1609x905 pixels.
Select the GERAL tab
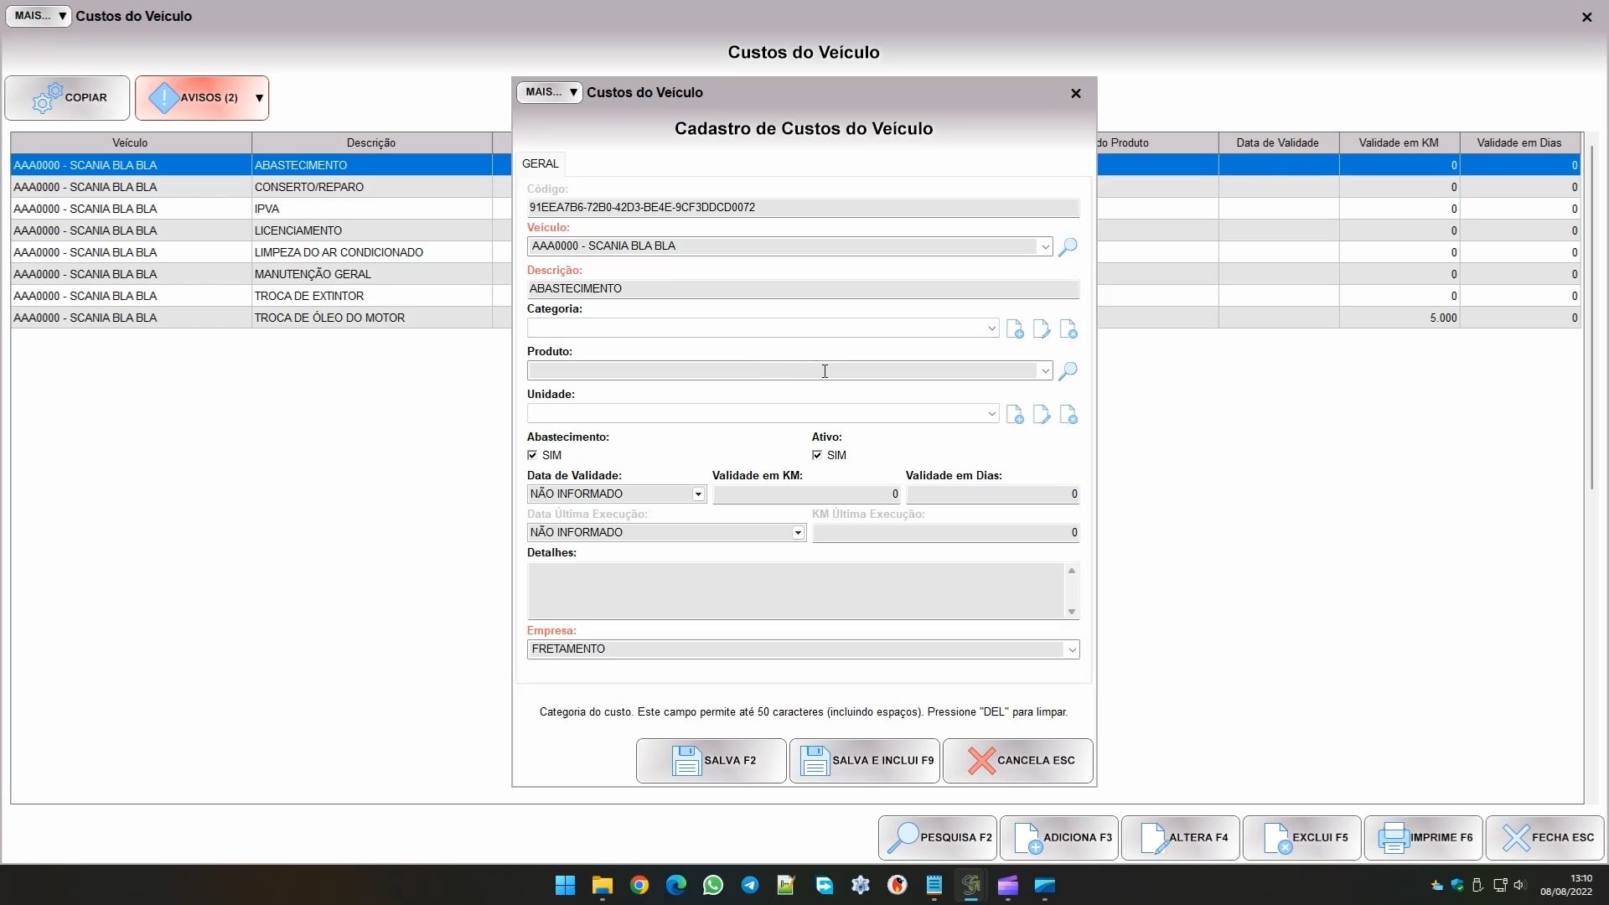point(541,163)
